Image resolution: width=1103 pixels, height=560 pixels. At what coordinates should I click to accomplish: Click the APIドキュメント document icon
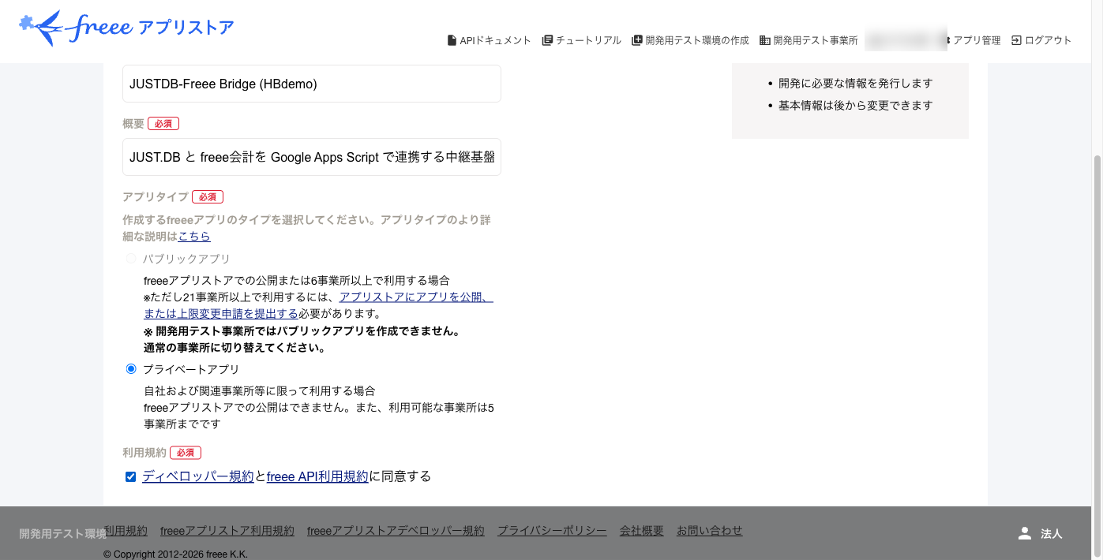tap(452, 40)
